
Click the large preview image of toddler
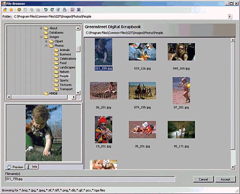click(x=44, y=133)
